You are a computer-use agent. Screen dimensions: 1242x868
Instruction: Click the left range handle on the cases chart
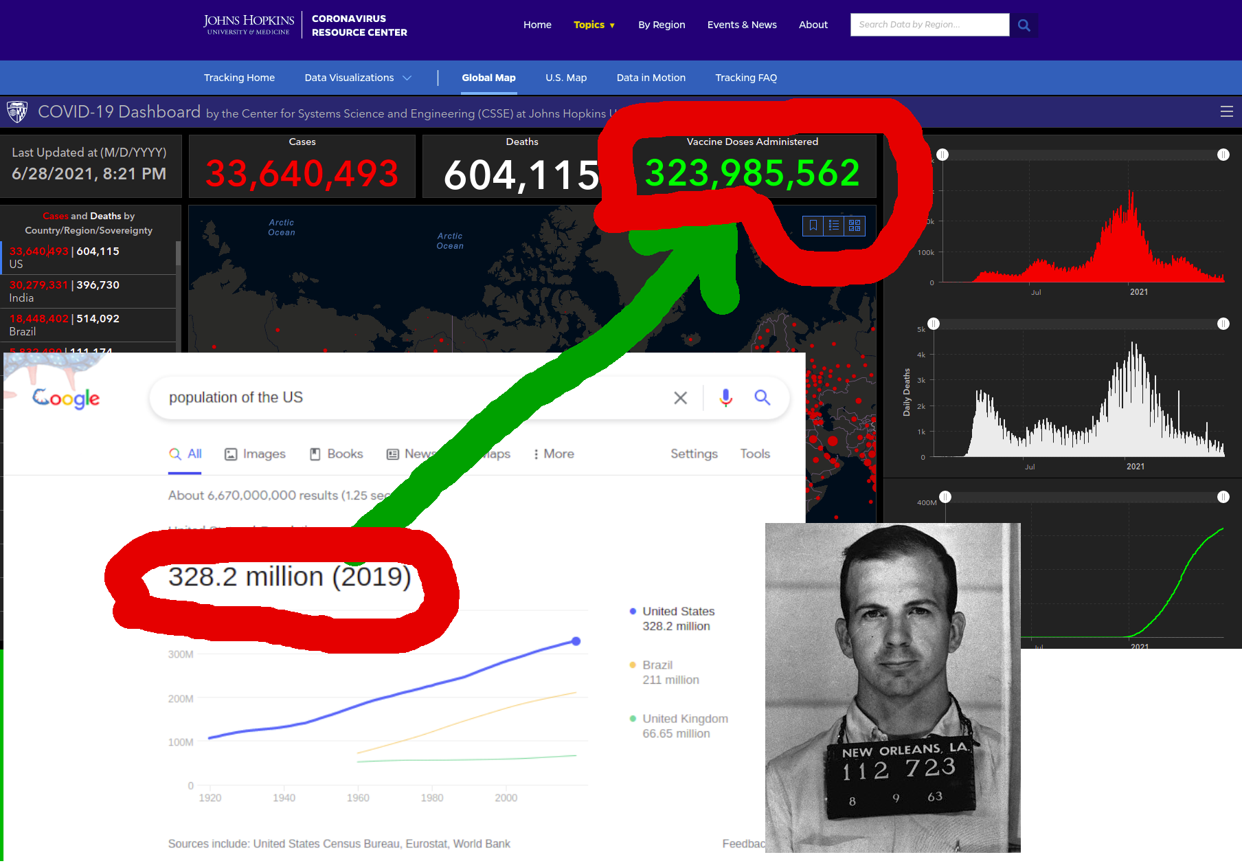[x=942, y=155]
